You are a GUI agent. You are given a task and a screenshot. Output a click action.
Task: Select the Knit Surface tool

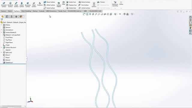pos(94,4)
